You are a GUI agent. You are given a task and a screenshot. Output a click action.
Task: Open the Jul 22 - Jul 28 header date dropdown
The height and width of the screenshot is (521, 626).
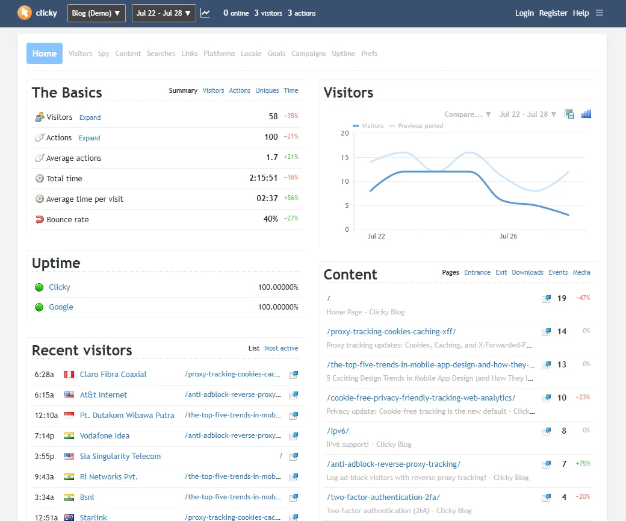[164, 13]
